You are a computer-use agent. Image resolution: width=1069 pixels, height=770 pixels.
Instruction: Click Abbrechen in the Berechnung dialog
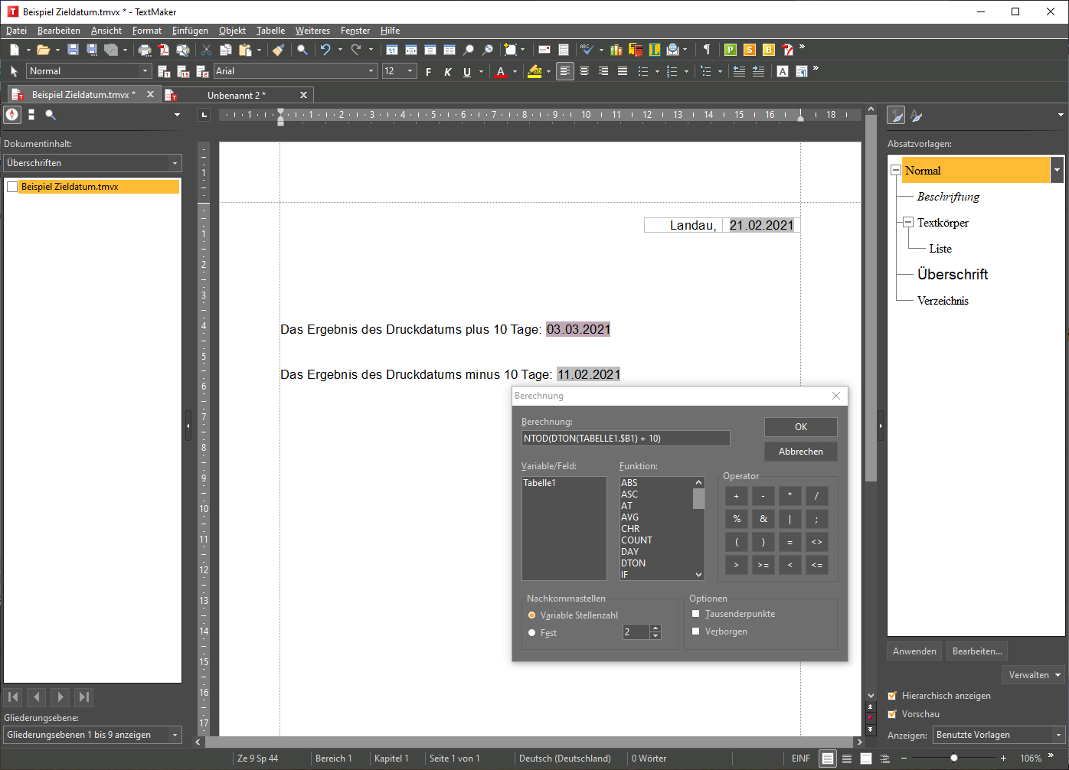801,452
